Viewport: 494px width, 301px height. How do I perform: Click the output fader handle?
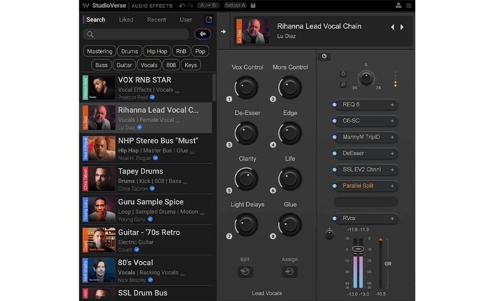coord(358,249)
